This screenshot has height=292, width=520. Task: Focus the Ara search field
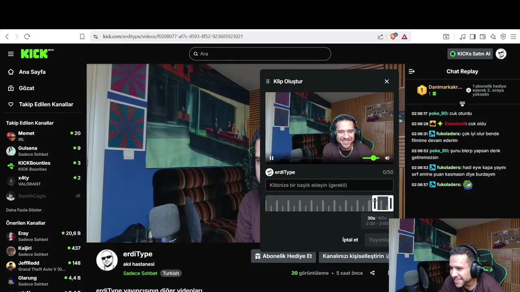260,54
